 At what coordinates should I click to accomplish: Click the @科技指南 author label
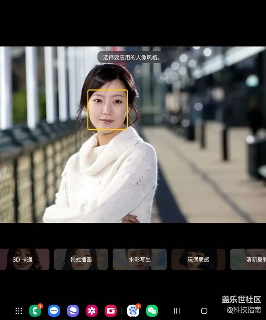[244, 310]
